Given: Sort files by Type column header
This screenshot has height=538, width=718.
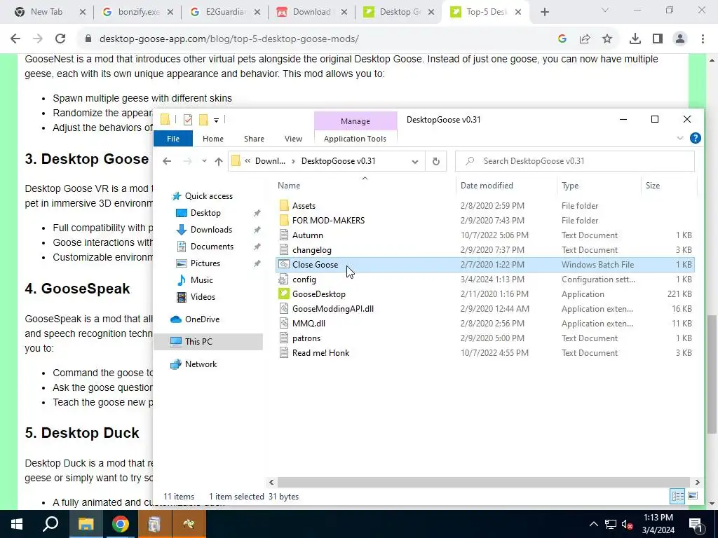Looking at the screenshot, I should 570,185.
